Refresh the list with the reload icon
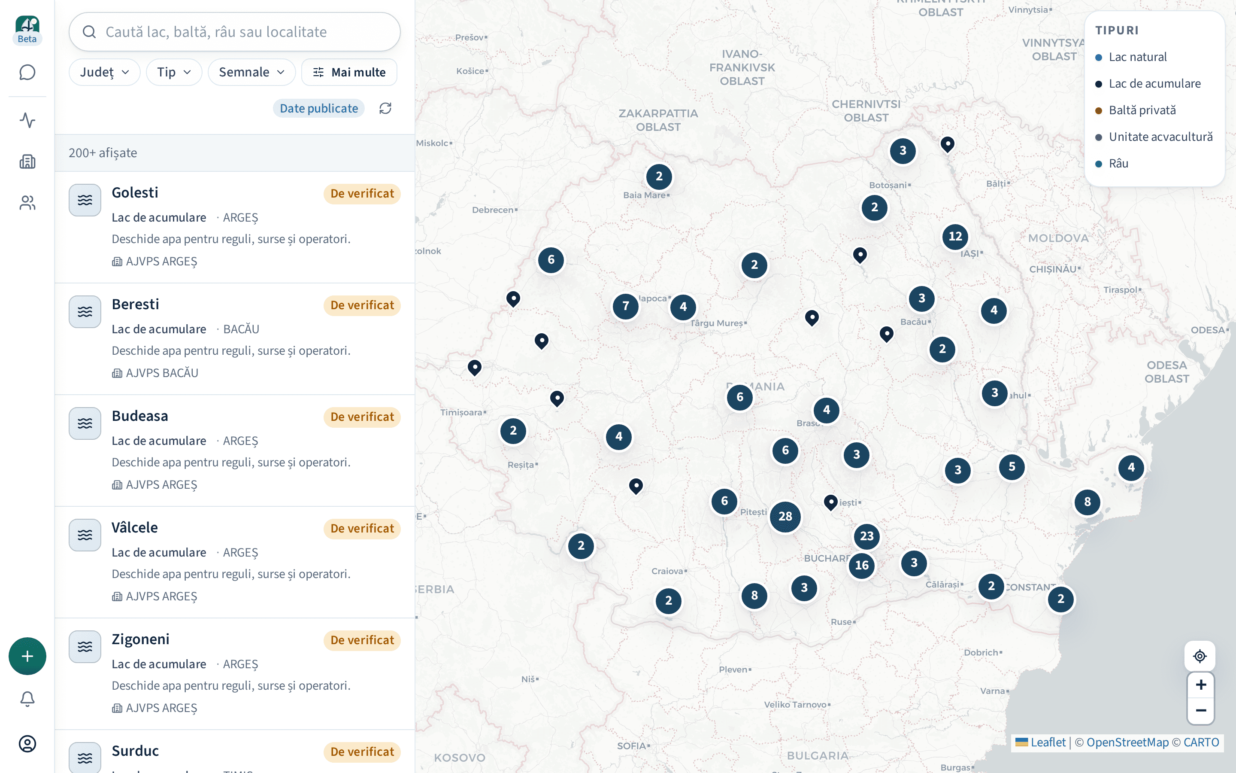Viewport: 1236px width, 773px height. click(x=385, y=108)
